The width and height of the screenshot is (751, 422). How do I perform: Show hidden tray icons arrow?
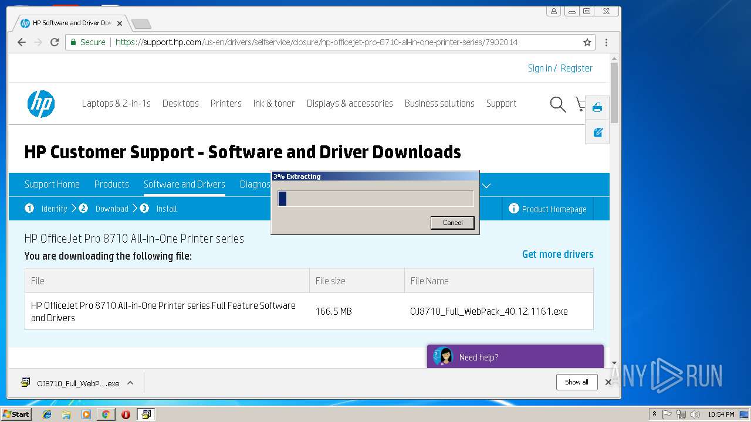tap(654, 414)
